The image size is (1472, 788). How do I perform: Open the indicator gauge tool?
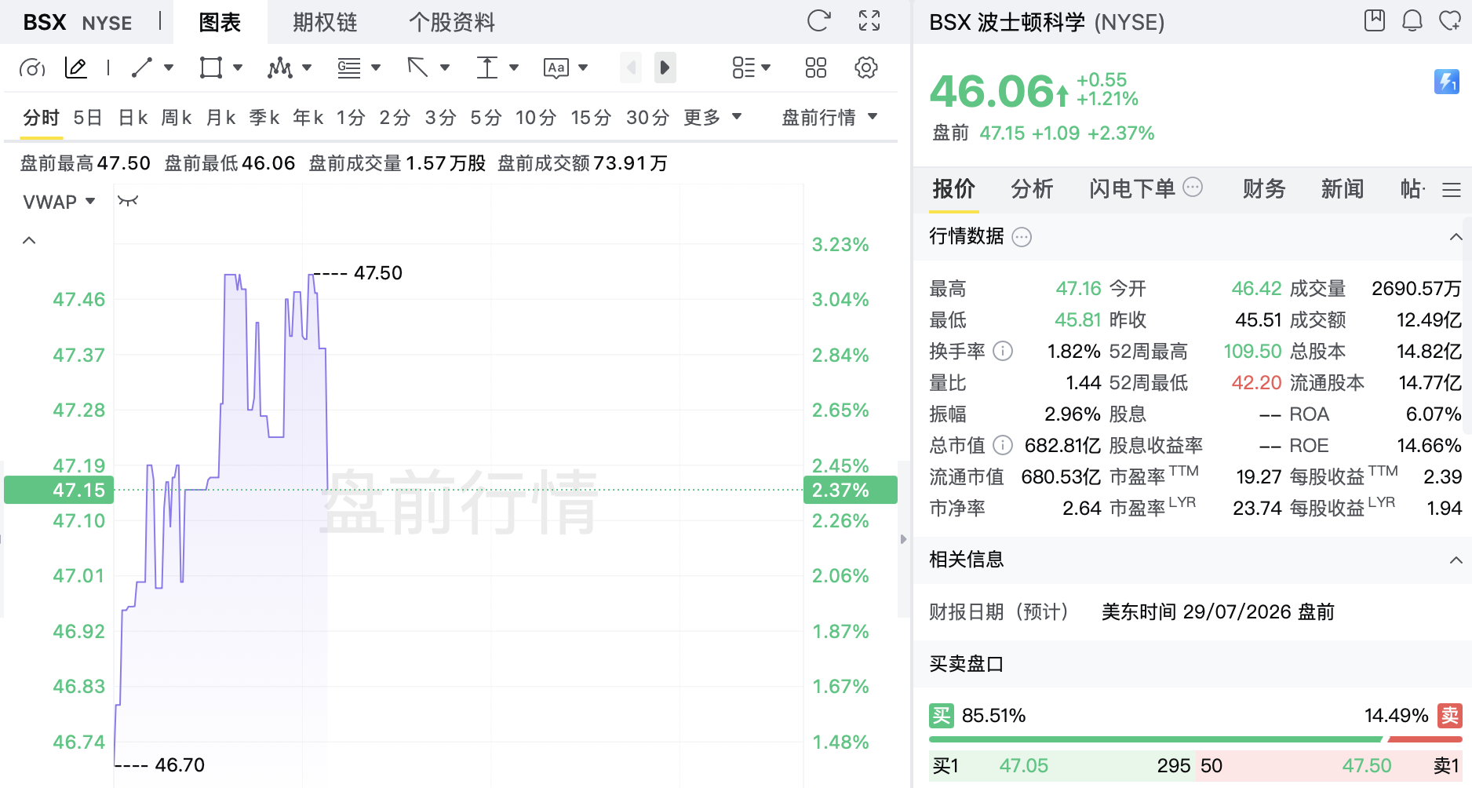[x=32, y=68]
